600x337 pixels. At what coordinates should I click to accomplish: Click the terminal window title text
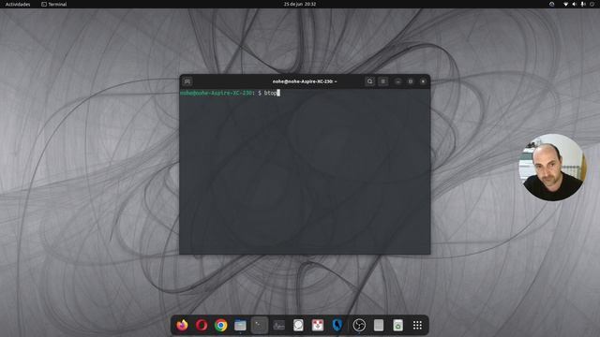tap(305, 81)
